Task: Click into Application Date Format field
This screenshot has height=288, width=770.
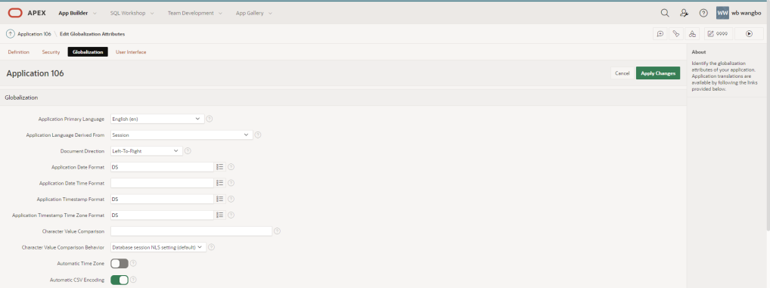Action: (162, 167)
